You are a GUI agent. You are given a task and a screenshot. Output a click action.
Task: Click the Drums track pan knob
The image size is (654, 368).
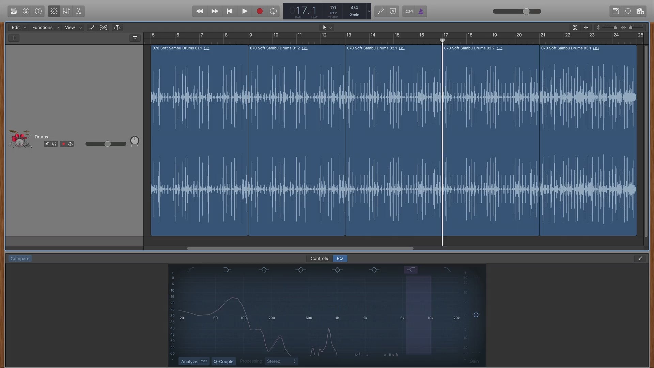(135, 141)
